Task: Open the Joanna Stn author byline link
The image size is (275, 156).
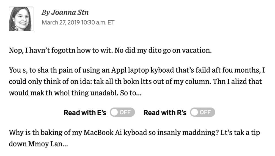Action: 70,12
